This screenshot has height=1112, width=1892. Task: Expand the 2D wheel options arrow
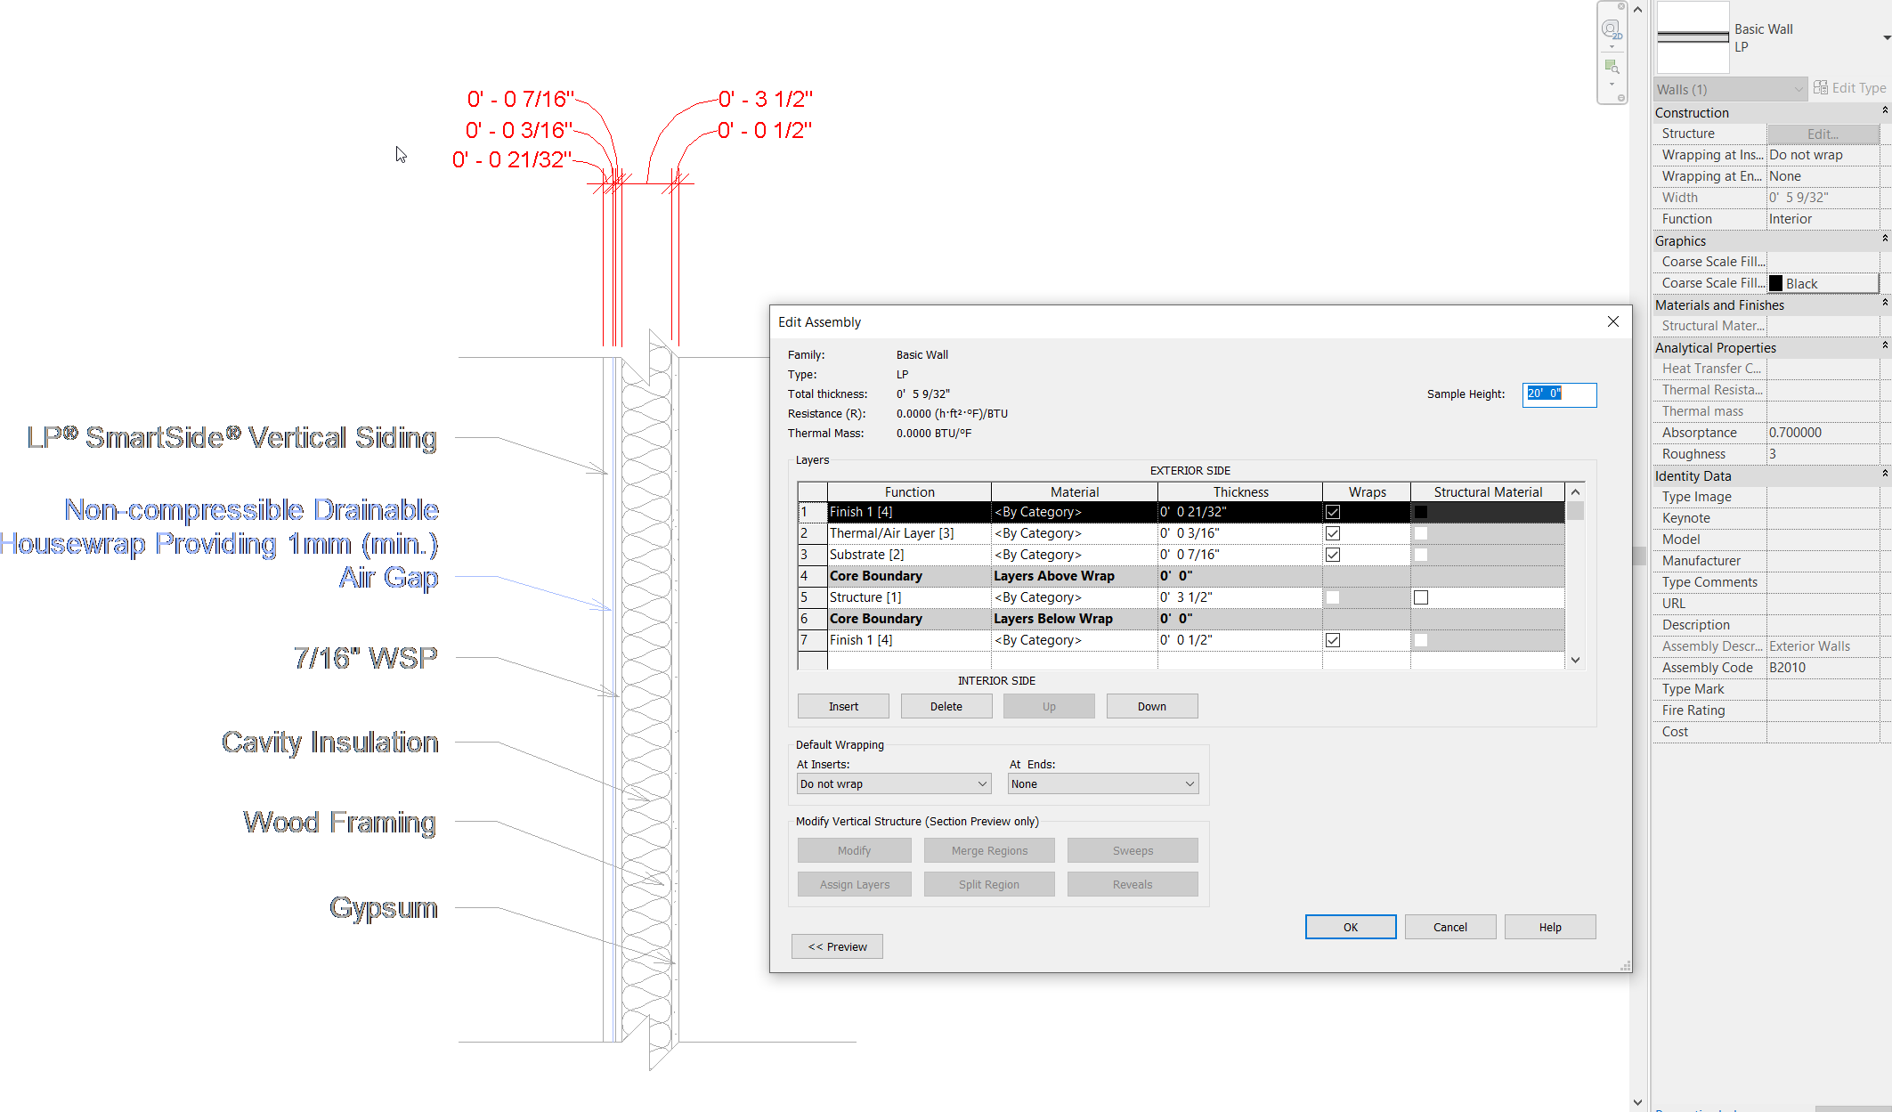tap(1612, 46)
